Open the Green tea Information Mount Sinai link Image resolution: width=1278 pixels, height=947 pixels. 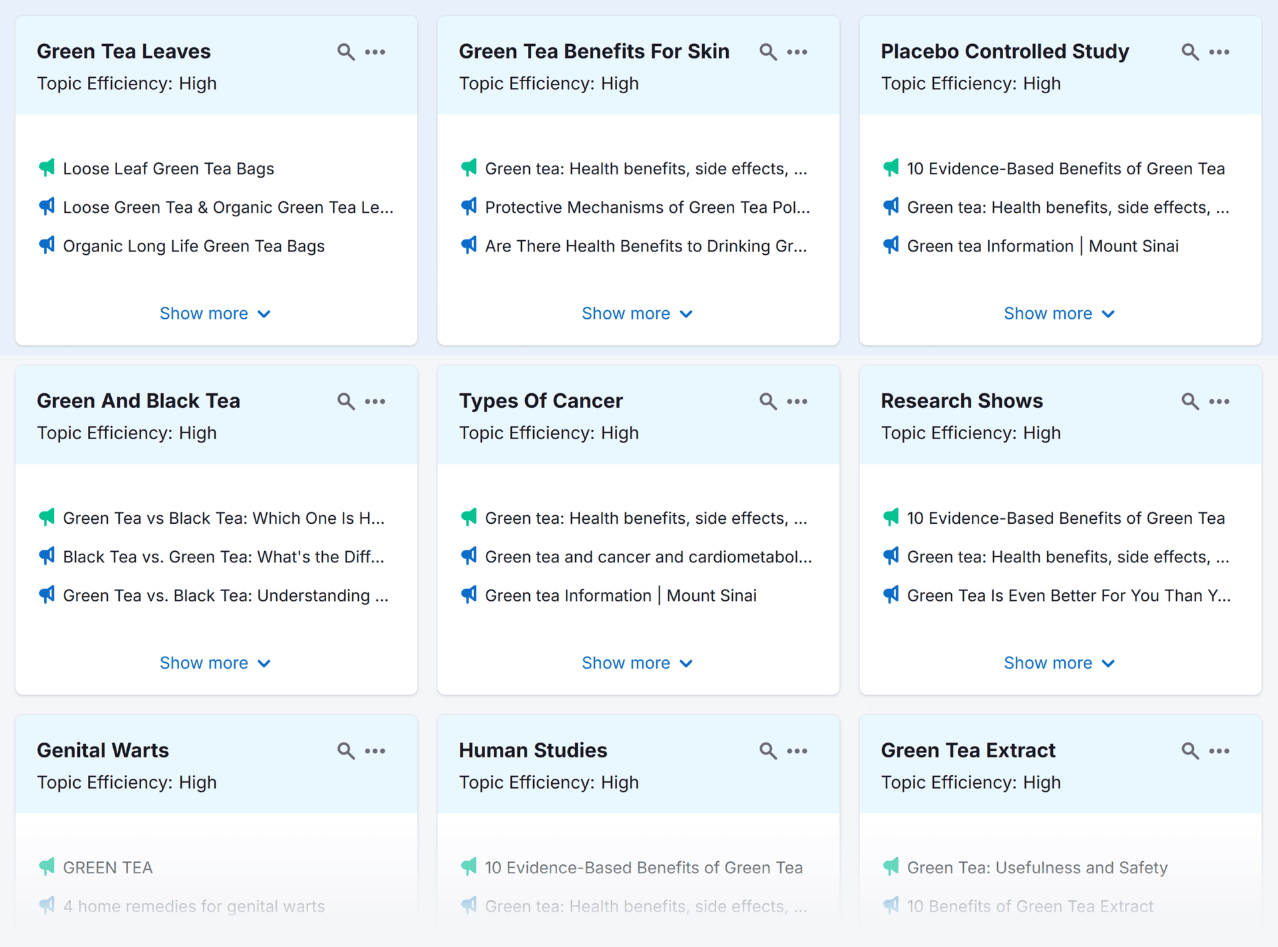(x=1042, y=246)
